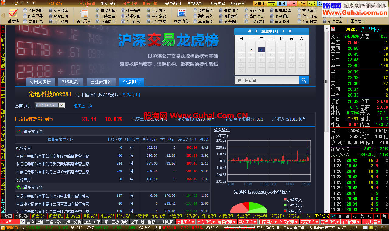
Task: Click the 板指 button at top right
Action: 312,4
